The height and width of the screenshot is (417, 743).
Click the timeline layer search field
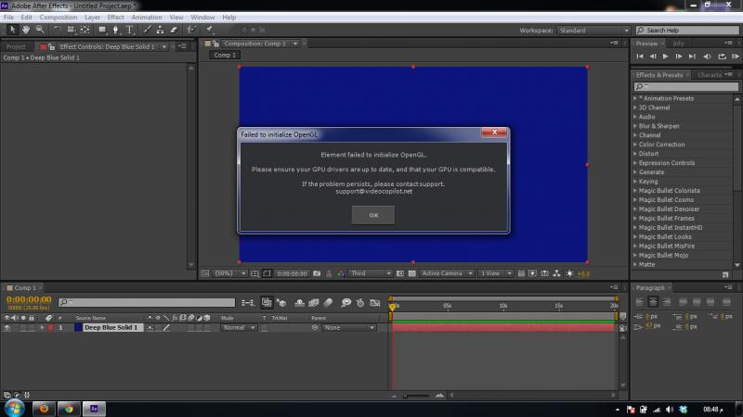(x=147, y=302)
